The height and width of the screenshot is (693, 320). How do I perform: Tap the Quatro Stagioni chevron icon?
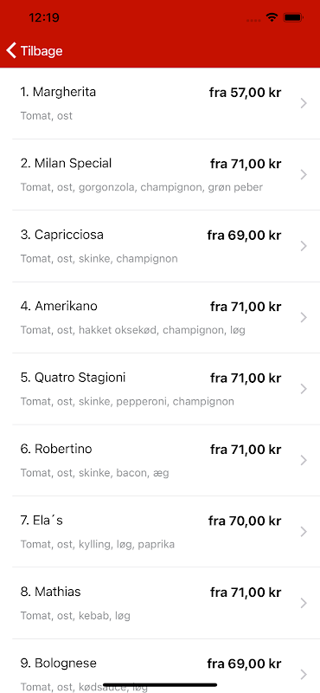304,389
